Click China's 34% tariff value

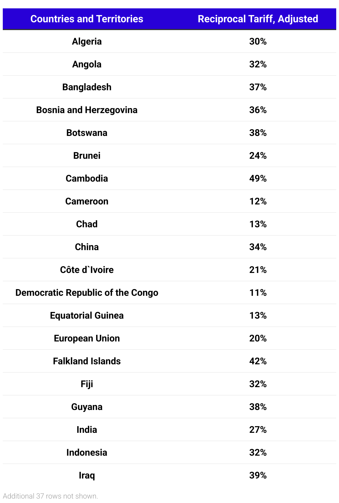click(258, 247)
